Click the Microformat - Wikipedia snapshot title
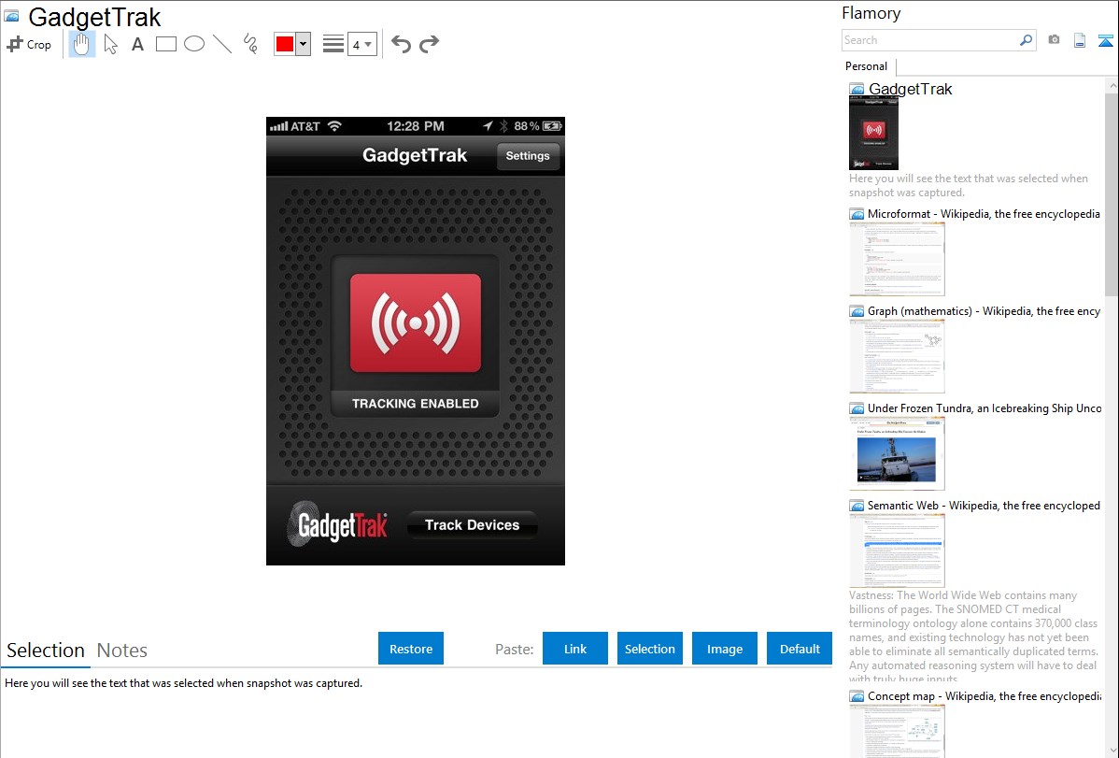 click(x=984, y=214)
